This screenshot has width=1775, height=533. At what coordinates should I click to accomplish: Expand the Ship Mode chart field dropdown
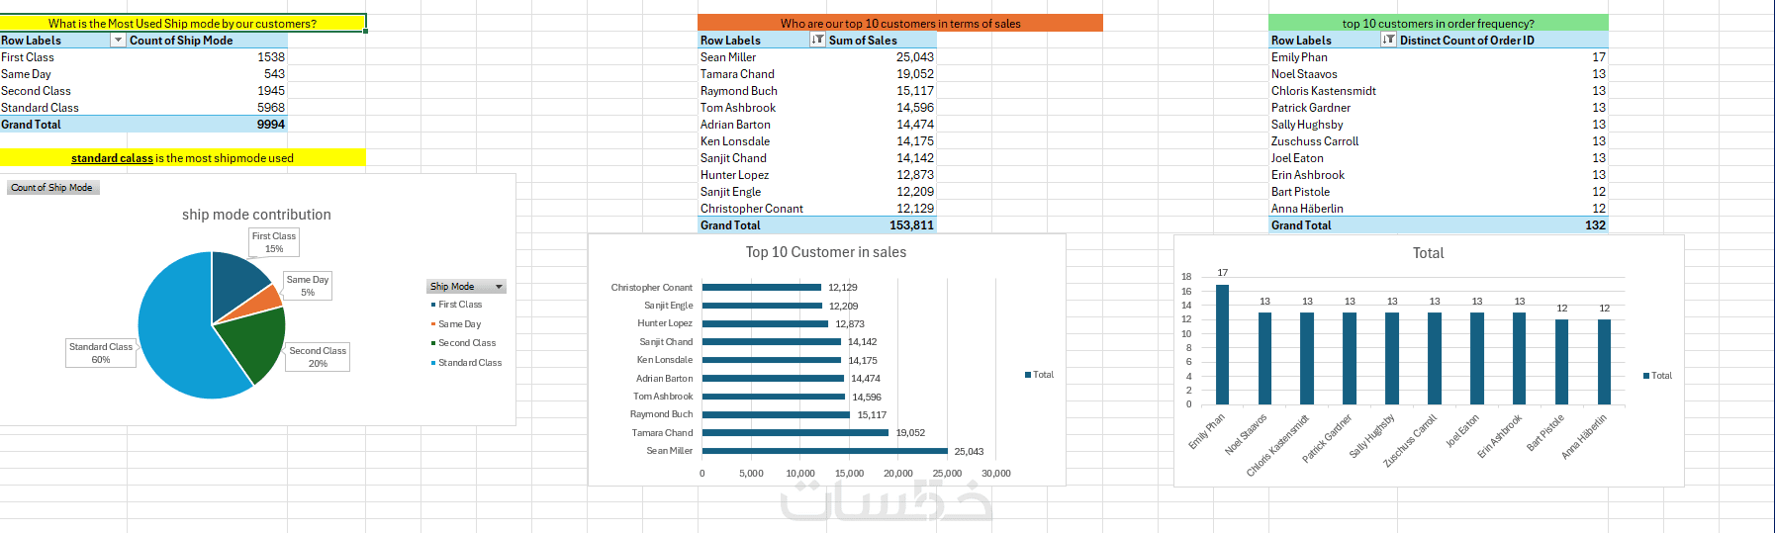click(x=499, y=287)
